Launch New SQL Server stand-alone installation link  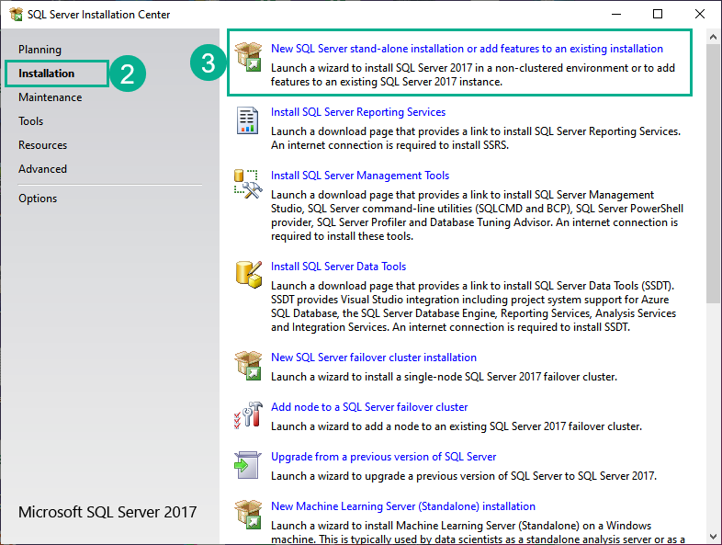(x=467, y=49)
